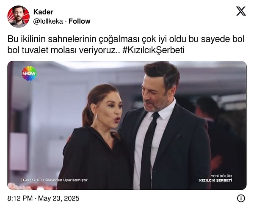Click the Show TV rainbow logo
Image resolution: width=254 pixels, height=211 pixels.
pos(30,73)
